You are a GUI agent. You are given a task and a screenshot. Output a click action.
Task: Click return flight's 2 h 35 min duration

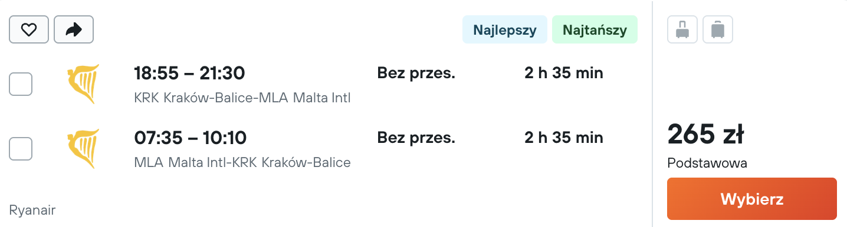pyautogui.click(x=564, y=138)
